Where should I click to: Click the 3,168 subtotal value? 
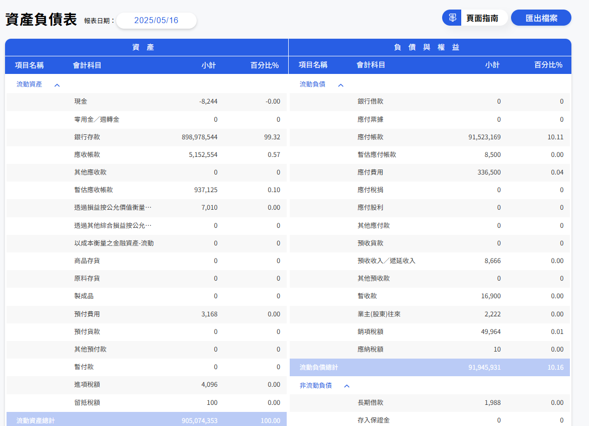tap(209, 314)
